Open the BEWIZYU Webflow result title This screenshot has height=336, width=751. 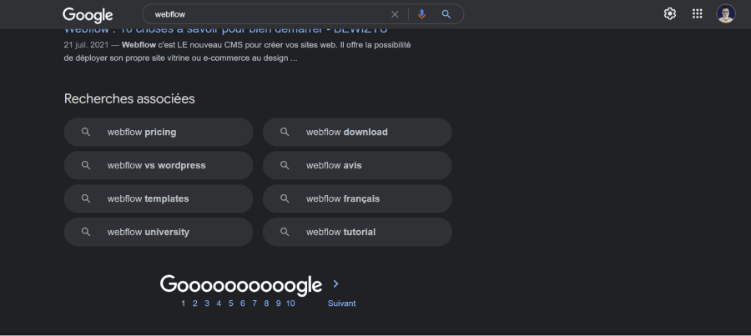pos(225,30)
